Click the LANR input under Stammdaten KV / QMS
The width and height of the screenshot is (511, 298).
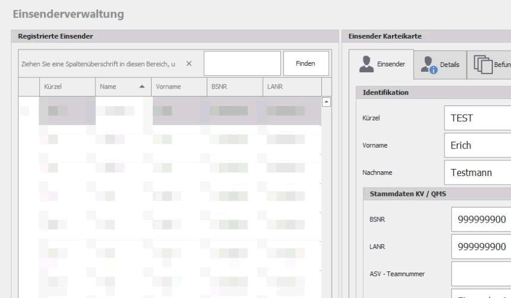pos(481,247)
